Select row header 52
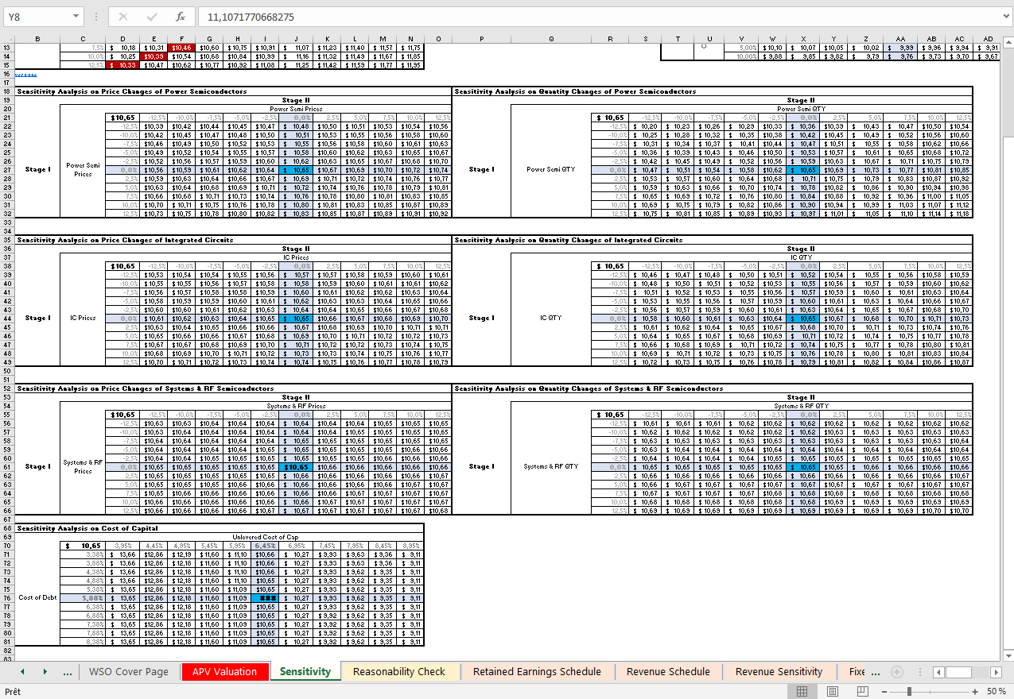This screenshot has height=699, width=1014. (6, 388)
